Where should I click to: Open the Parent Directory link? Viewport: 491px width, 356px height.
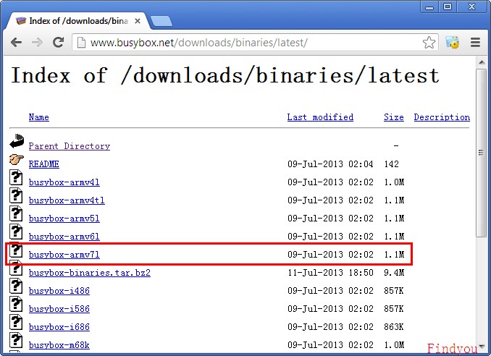point(70,146)
